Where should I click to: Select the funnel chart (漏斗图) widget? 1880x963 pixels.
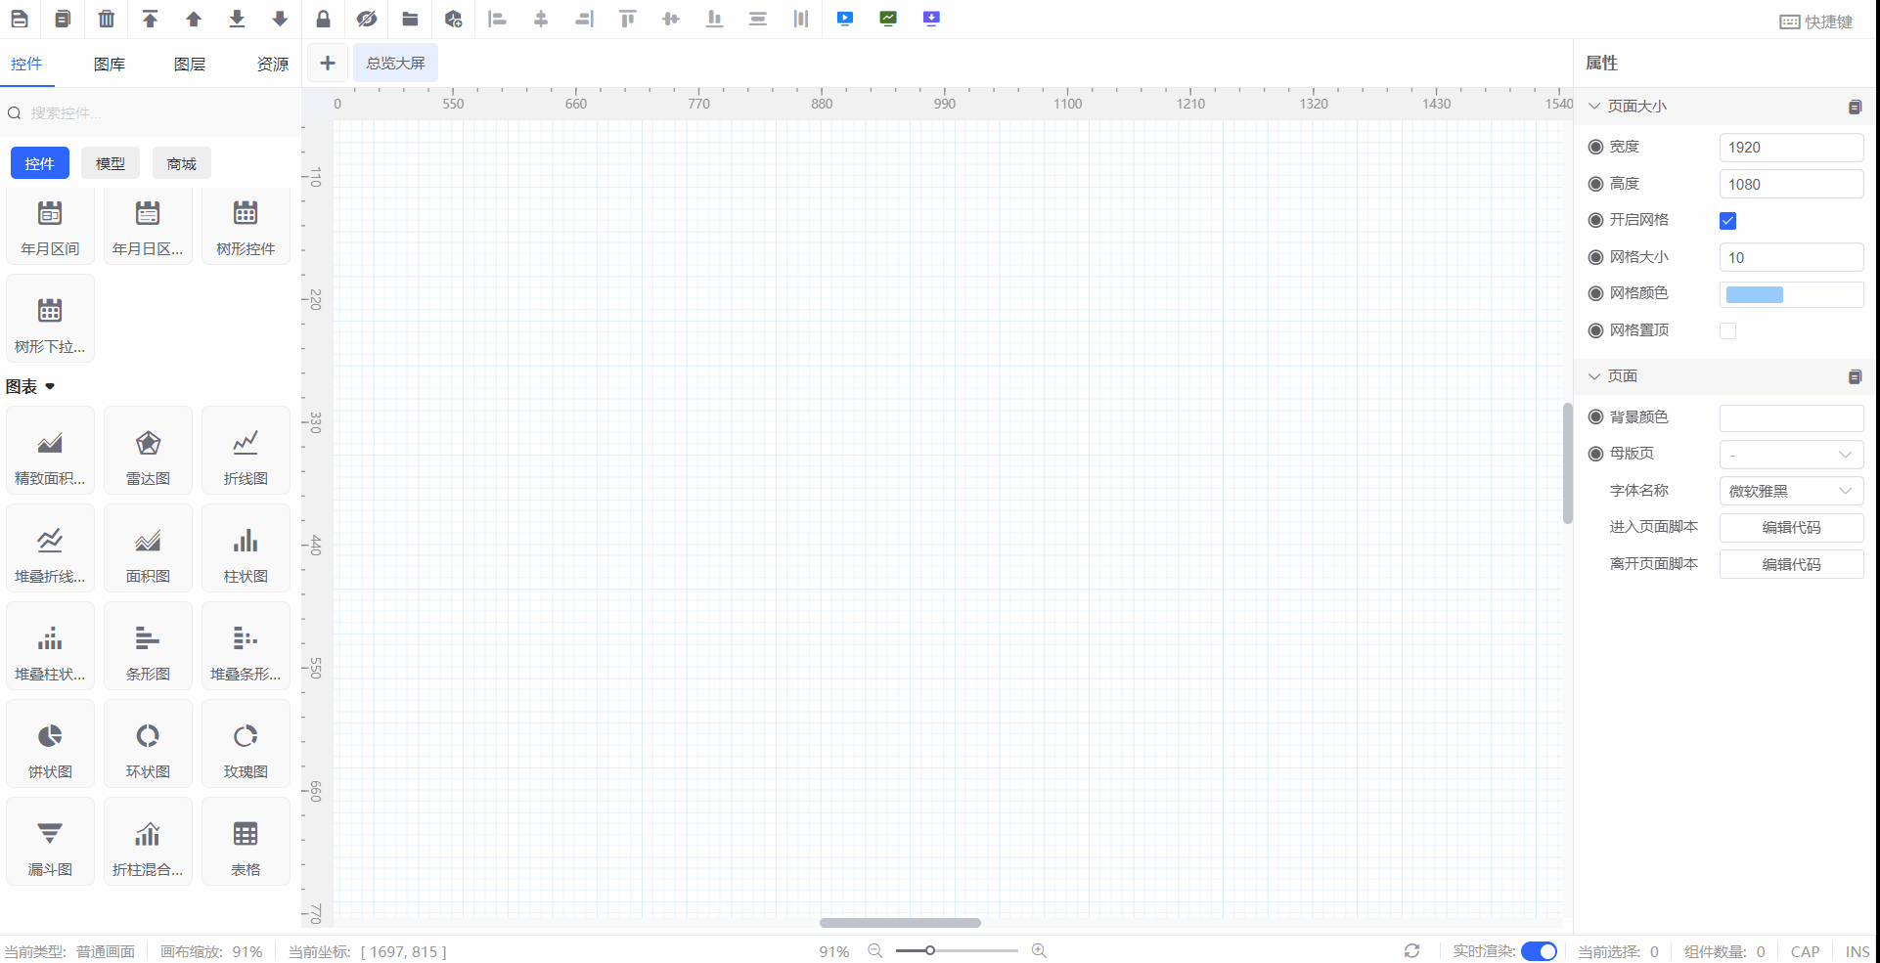click(x=50, y=842)
